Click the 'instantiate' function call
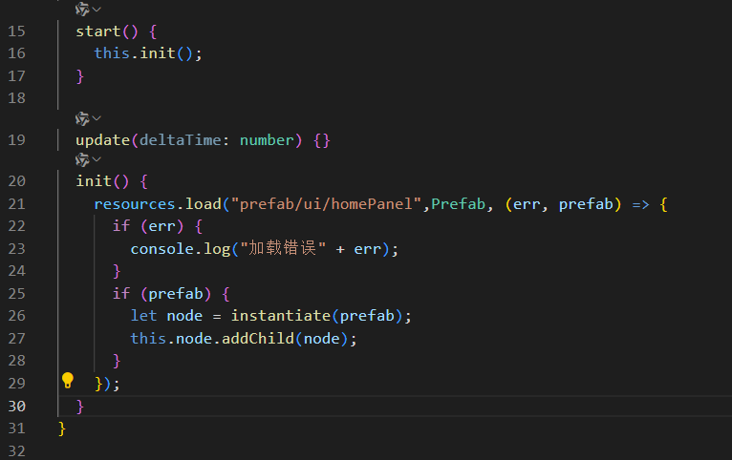This screenshot has height=460, width=732. pyautogui.click(x=281, y=316)
